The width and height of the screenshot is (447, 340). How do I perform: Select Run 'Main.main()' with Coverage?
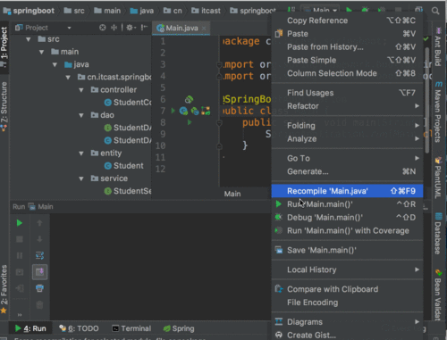click(347, 230)
